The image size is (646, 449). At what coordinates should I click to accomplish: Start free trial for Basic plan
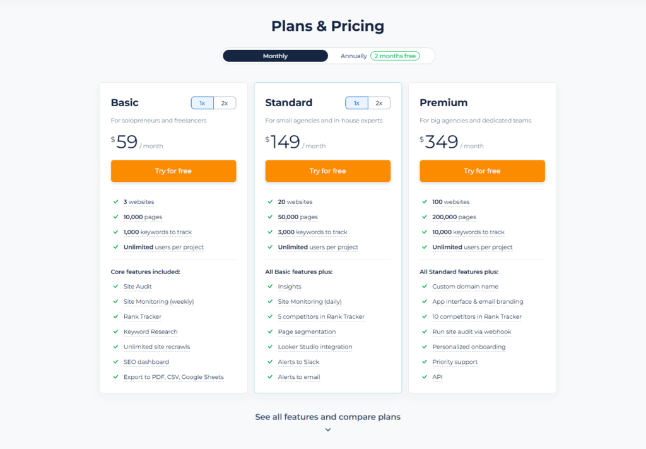(173, 171)
